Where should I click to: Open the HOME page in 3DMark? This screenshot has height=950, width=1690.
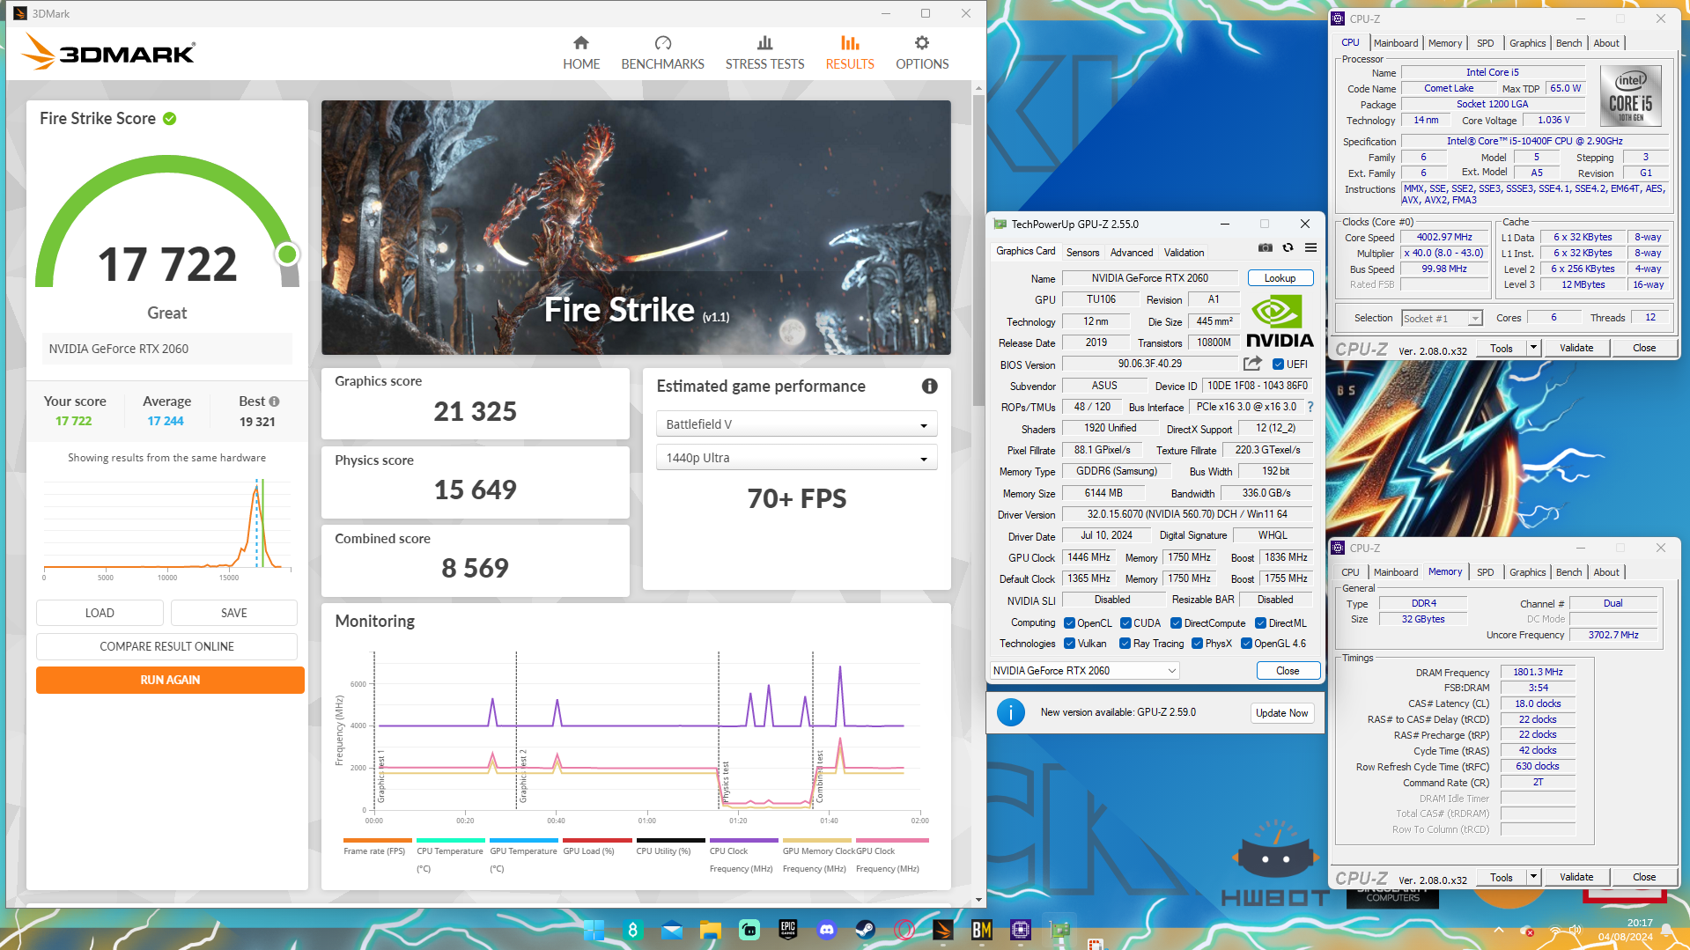coord(581,53)
